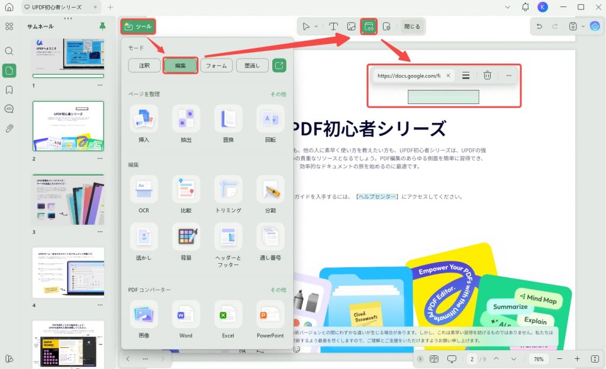The image size is (606, 369).
Task: Convert PDF to PowerPoint
Action: 270,319
